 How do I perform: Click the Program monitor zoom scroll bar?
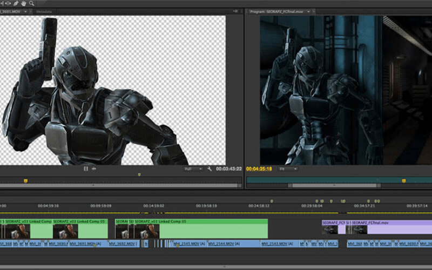point(334,185)
